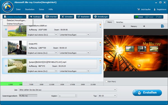Click the Erstellen button

[x=147, y=92]
